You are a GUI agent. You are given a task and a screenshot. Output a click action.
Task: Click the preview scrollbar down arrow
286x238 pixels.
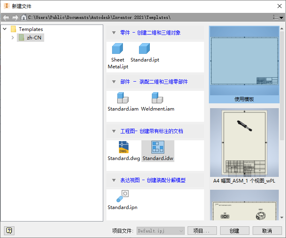[282, 217]
